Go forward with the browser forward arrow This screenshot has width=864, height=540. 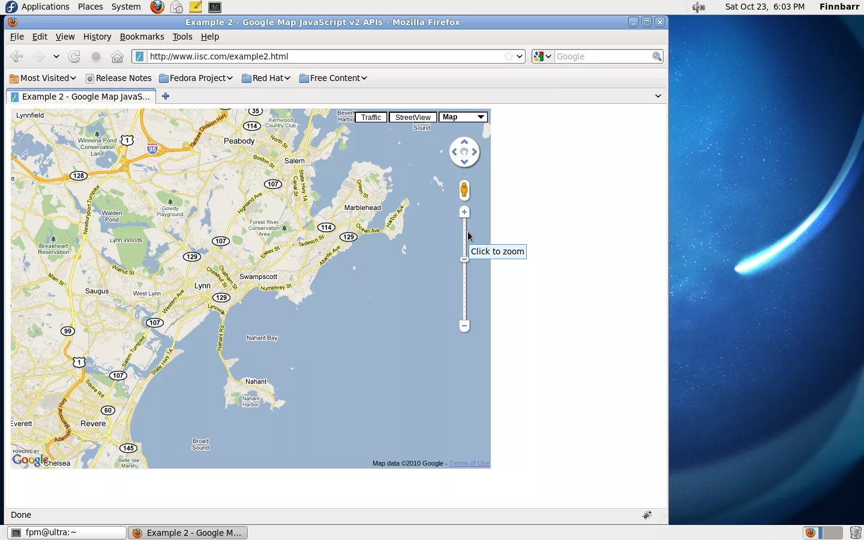pos(39,56)
